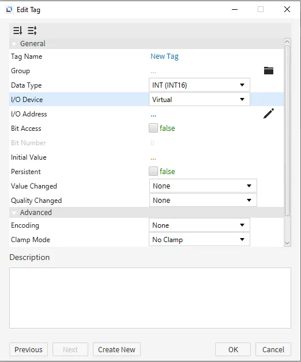Screen dimensions: 301x362
Task: Open the I/O Device Virtual dropdown
Action: tap(200, 100)
